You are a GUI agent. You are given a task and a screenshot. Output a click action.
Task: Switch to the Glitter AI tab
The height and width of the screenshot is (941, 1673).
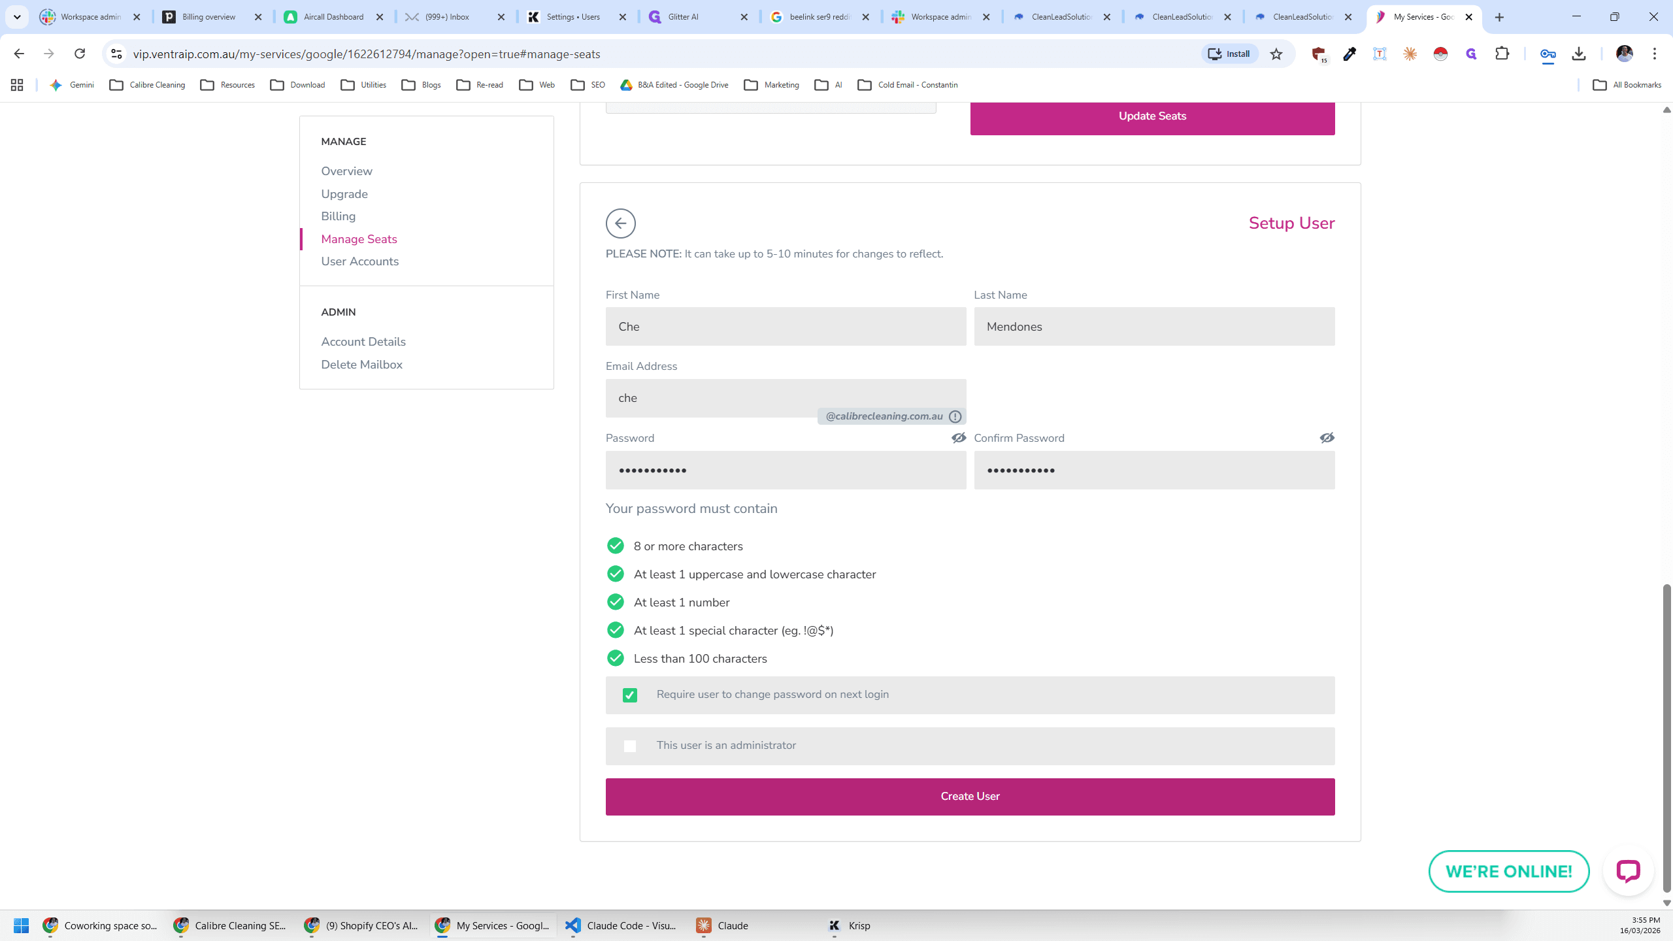pyautogui.click(x=698, y=17)
